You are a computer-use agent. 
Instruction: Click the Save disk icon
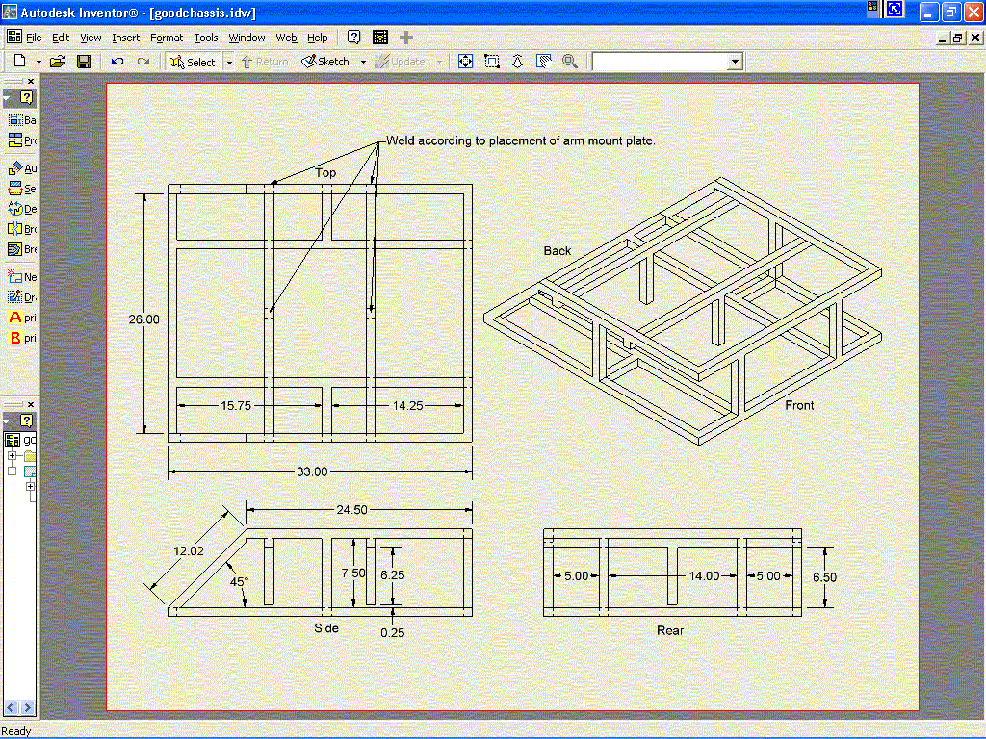click(84, 62)
